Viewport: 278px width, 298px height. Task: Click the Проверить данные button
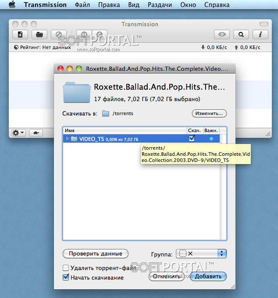96,254
